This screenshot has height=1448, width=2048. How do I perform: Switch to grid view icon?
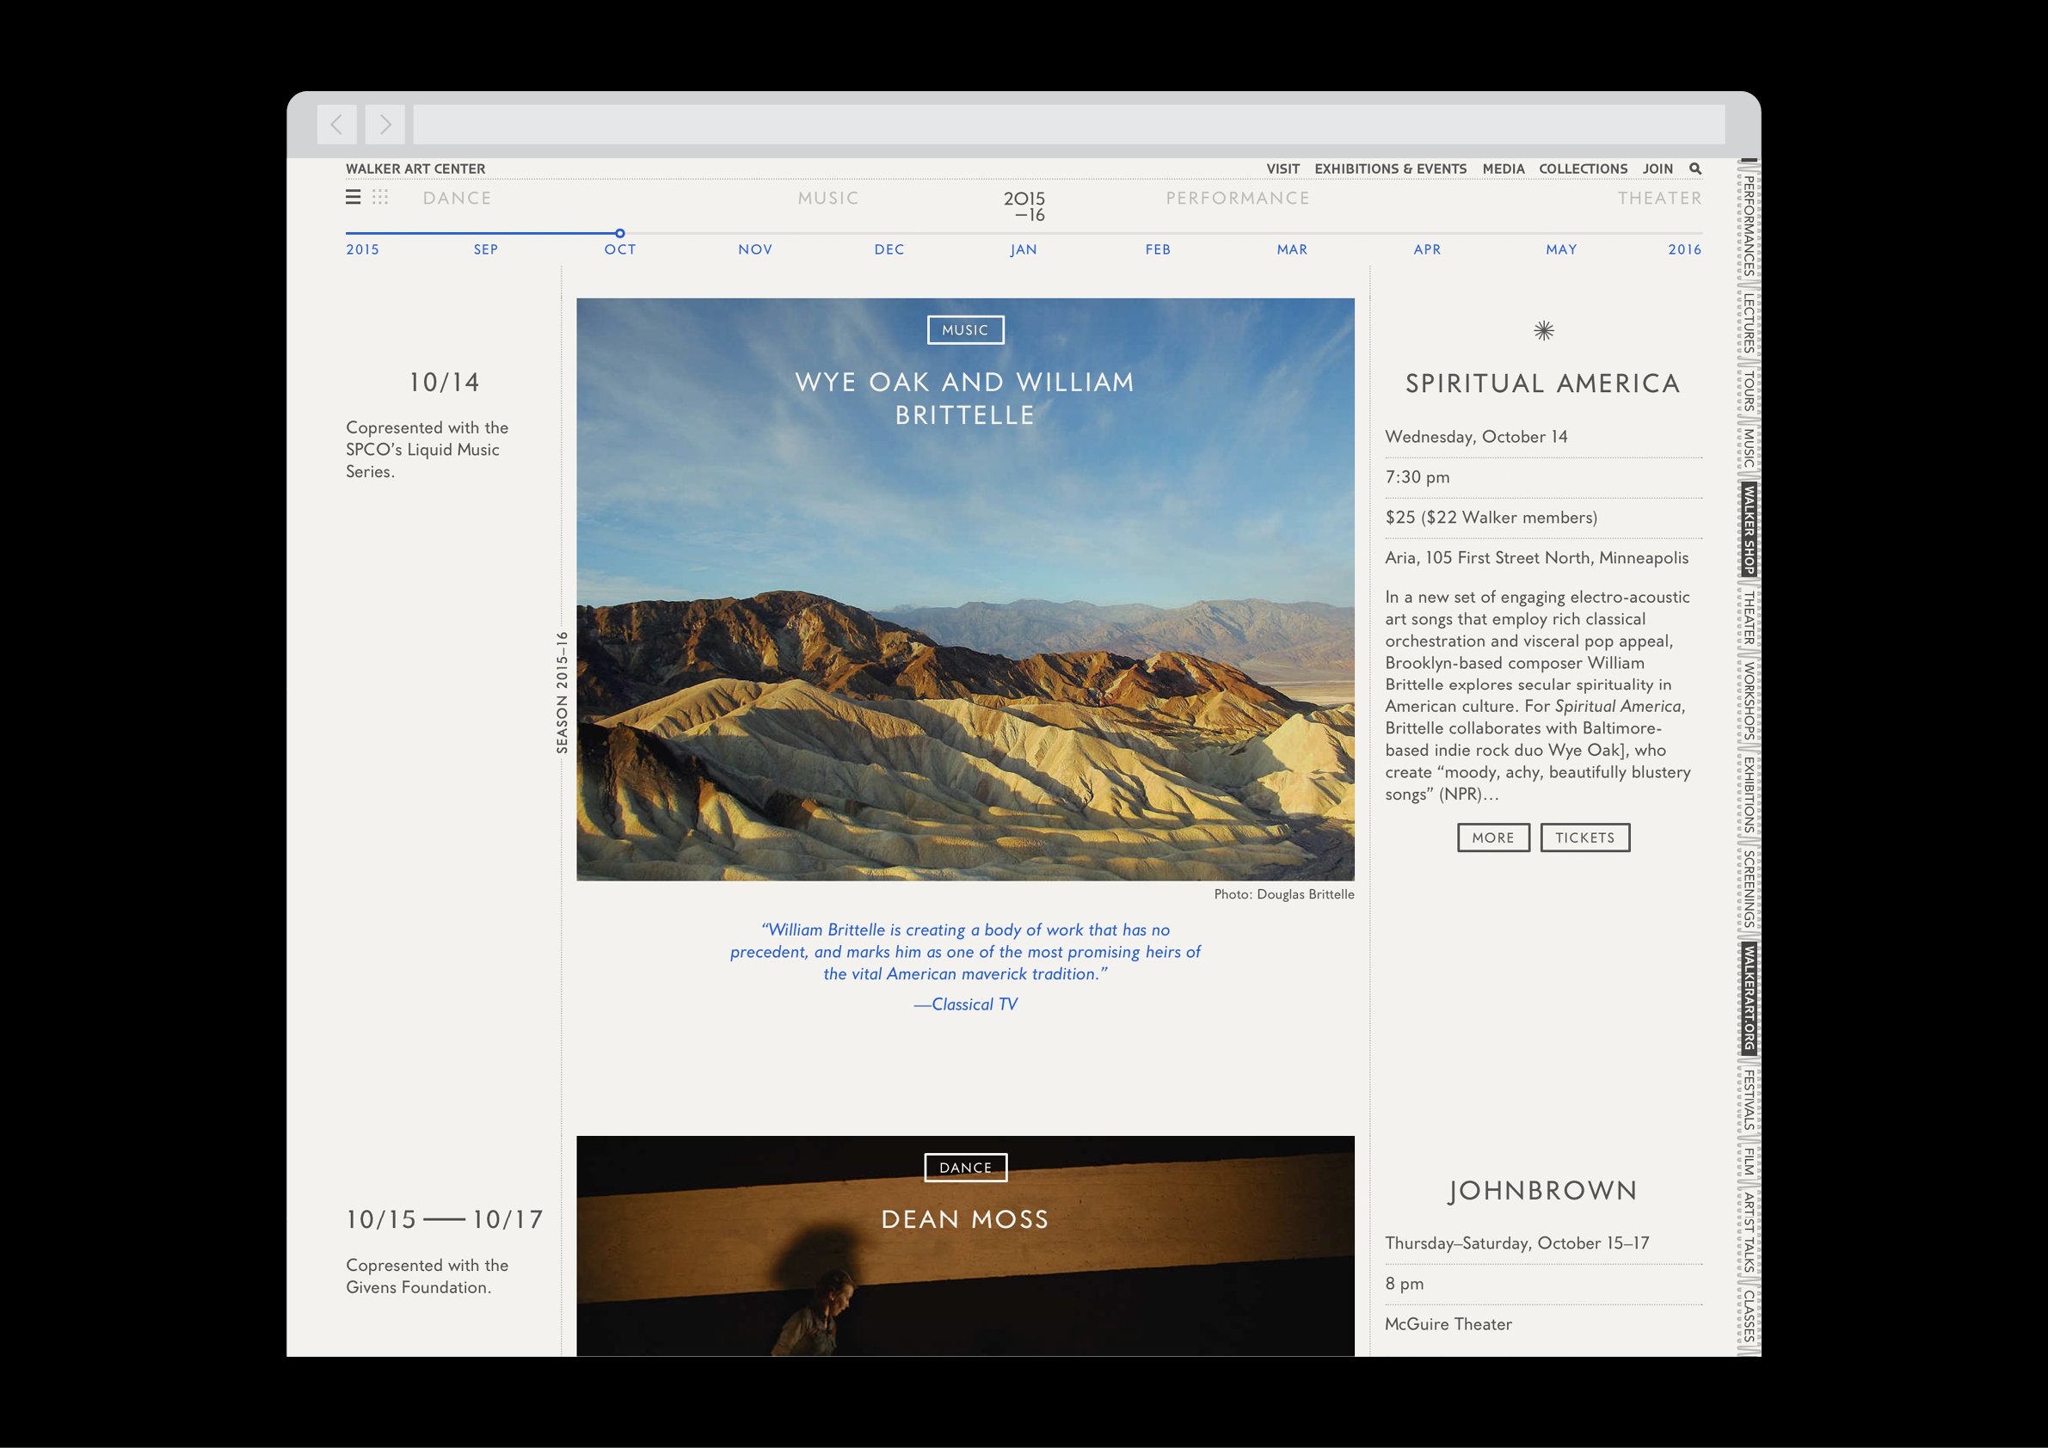[x=380, y=198]
